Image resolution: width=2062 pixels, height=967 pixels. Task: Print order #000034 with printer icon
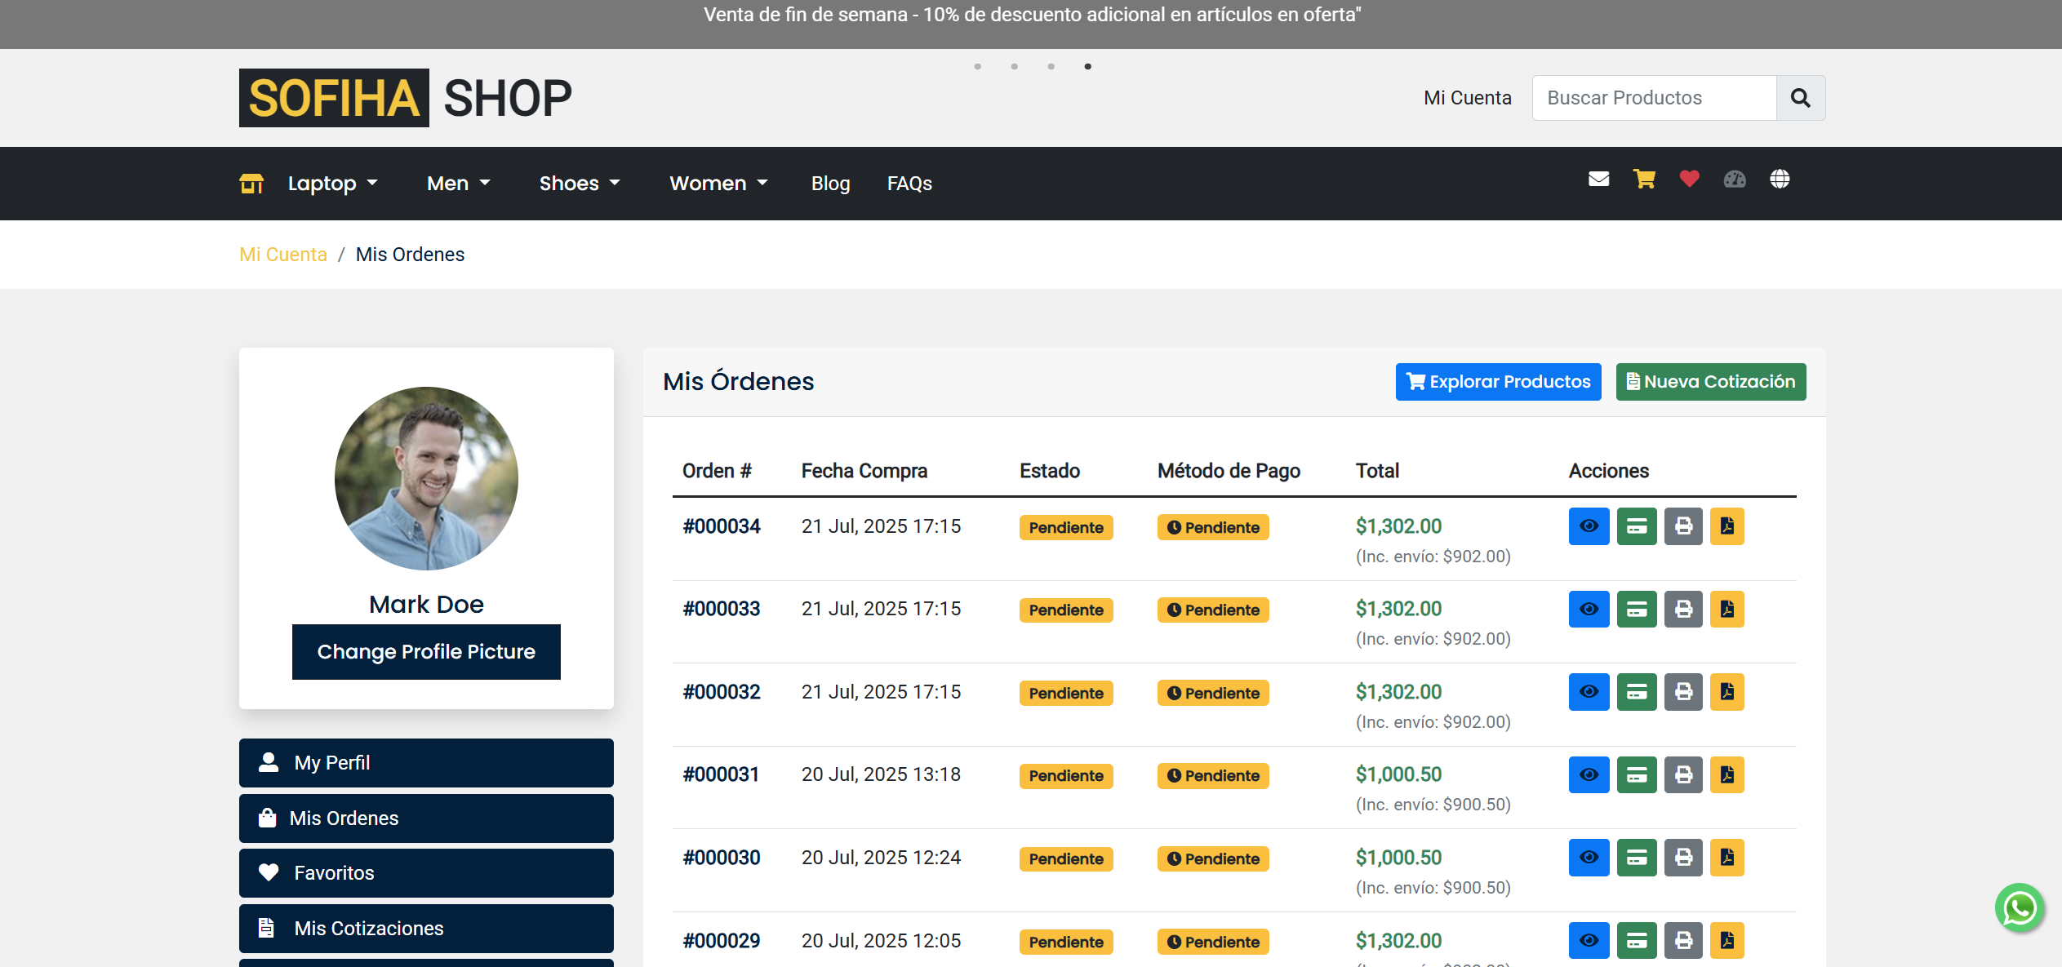pyautogui.click(x=1683, y=526)
